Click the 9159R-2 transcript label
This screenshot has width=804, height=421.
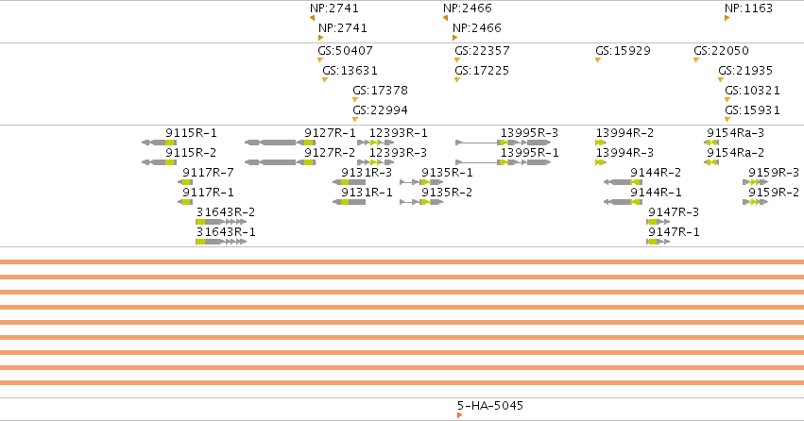coord(774,193)
